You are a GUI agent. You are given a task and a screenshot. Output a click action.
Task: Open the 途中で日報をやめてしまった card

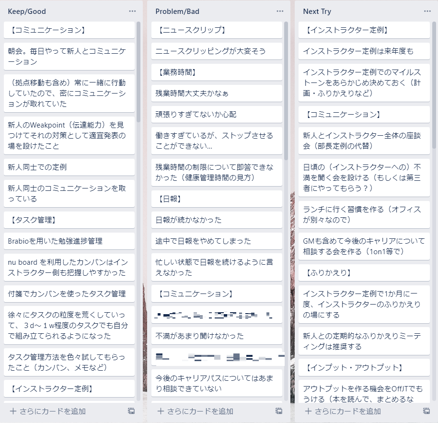pyautogui.click(x=217, y=241)
